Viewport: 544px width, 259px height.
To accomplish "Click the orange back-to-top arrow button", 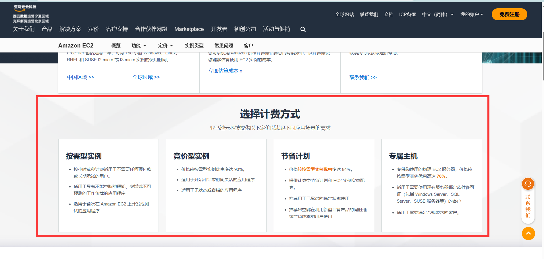I will pos(528,234).
